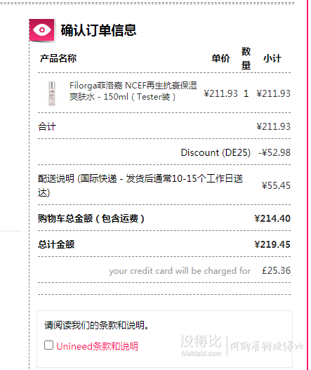
Task: Select the 单价 column header
Action: (220, 58)
